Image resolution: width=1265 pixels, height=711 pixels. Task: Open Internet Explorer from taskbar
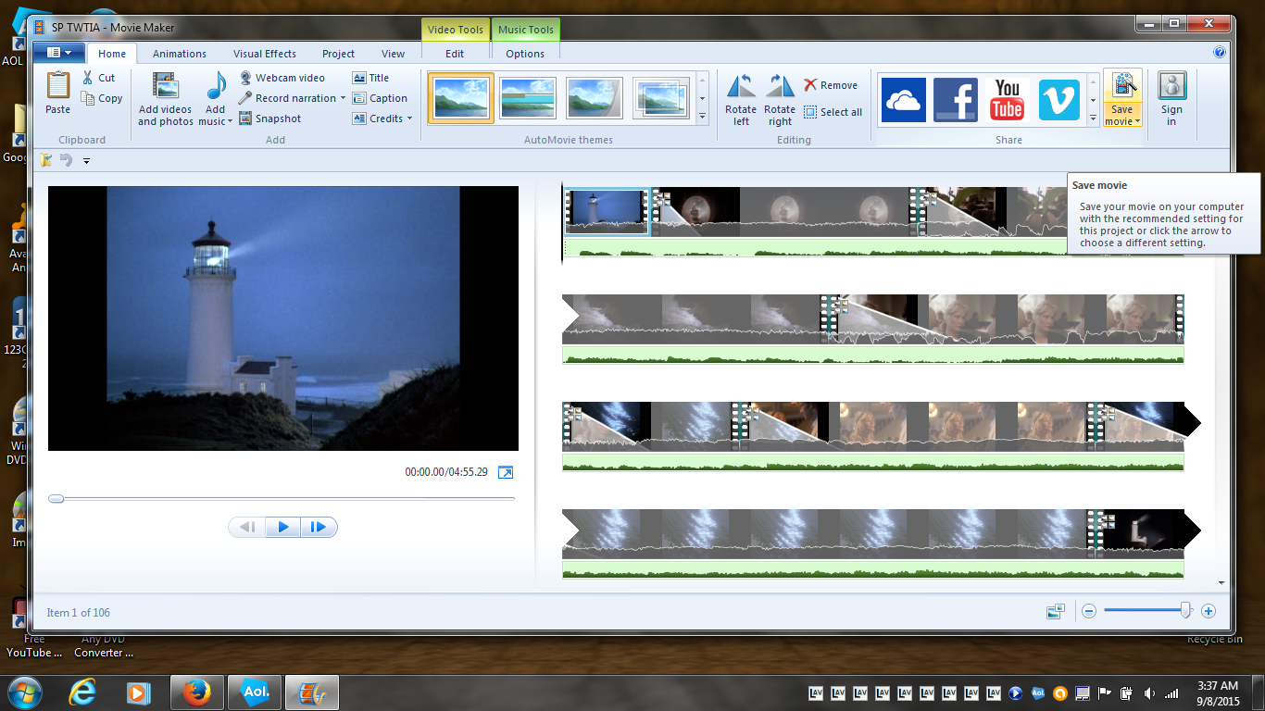click(x=81, y=692)
